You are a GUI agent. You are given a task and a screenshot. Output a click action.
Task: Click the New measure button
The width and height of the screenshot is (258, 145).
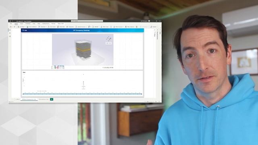tap(130, 27)
